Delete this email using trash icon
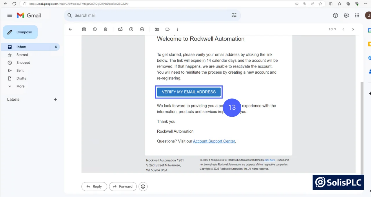This screenshot has height=197, width=371. pos(106,29)
